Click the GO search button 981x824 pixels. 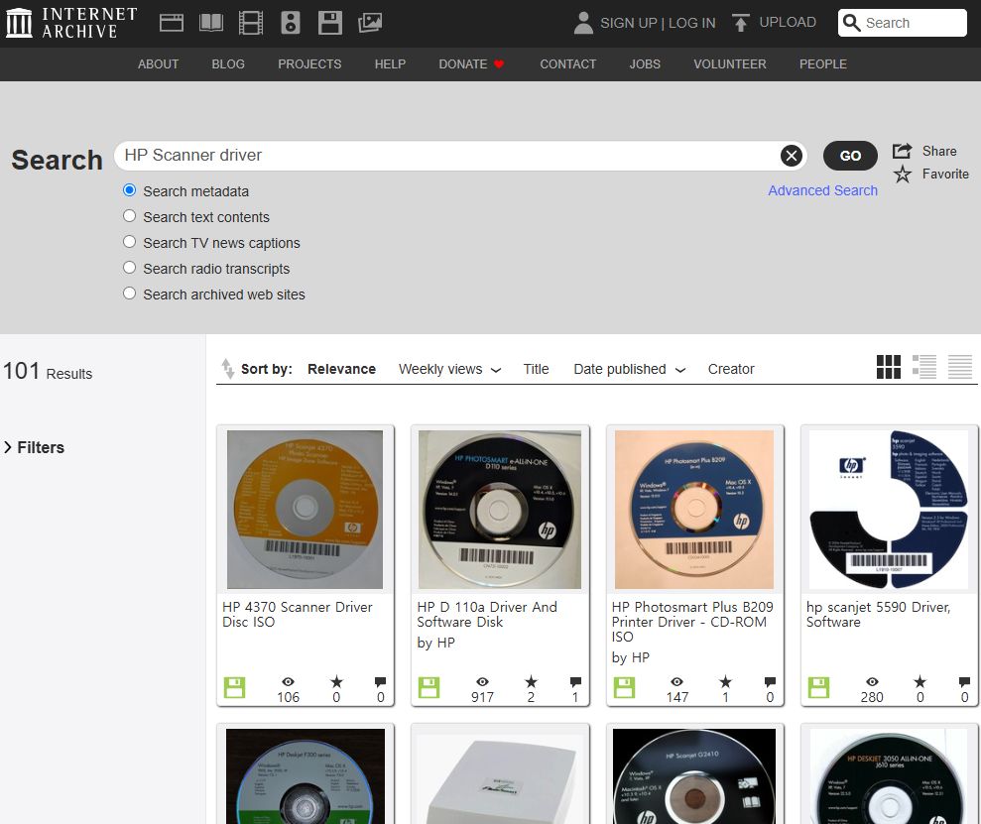click(x=850, y=156)
